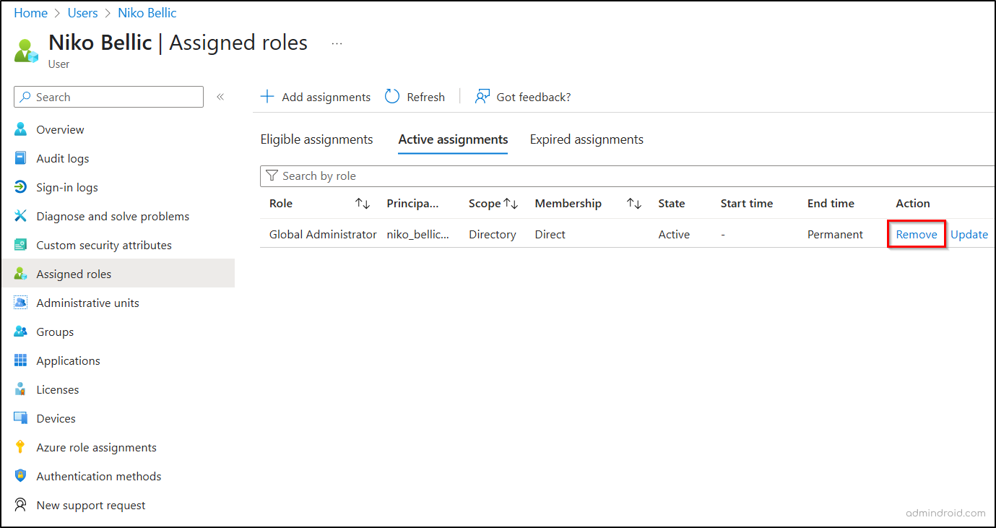Click the Got feedback smiley icon
Screen dimensions: 996x528
pos(482,96)
